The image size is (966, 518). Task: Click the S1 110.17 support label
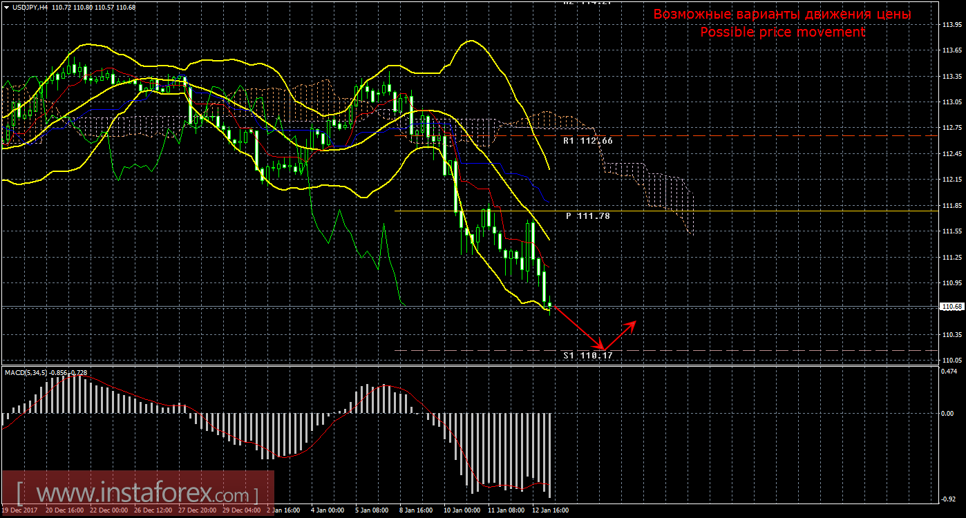coord(587,355)
